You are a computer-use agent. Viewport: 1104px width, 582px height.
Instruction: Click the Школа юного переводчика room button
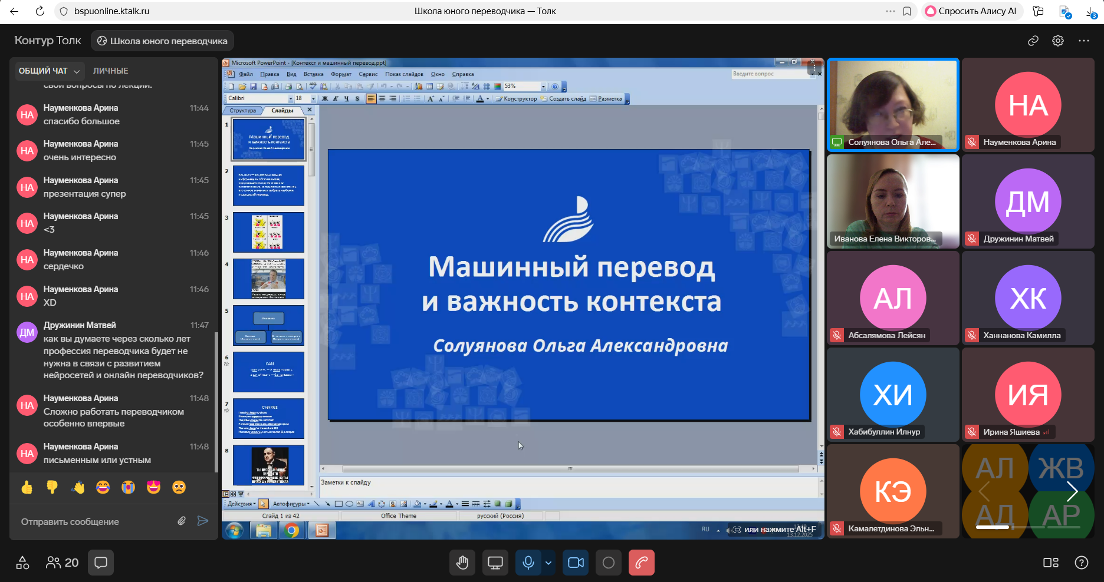pyautogui.click(x=163, y=41)
